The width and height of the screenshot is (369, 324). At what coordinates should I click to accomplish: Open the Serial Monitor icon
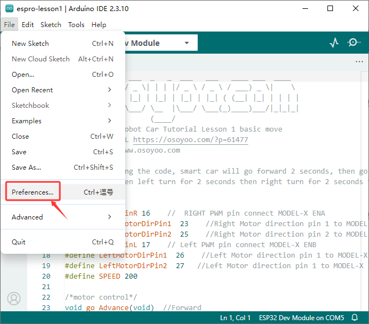(353, 43)
